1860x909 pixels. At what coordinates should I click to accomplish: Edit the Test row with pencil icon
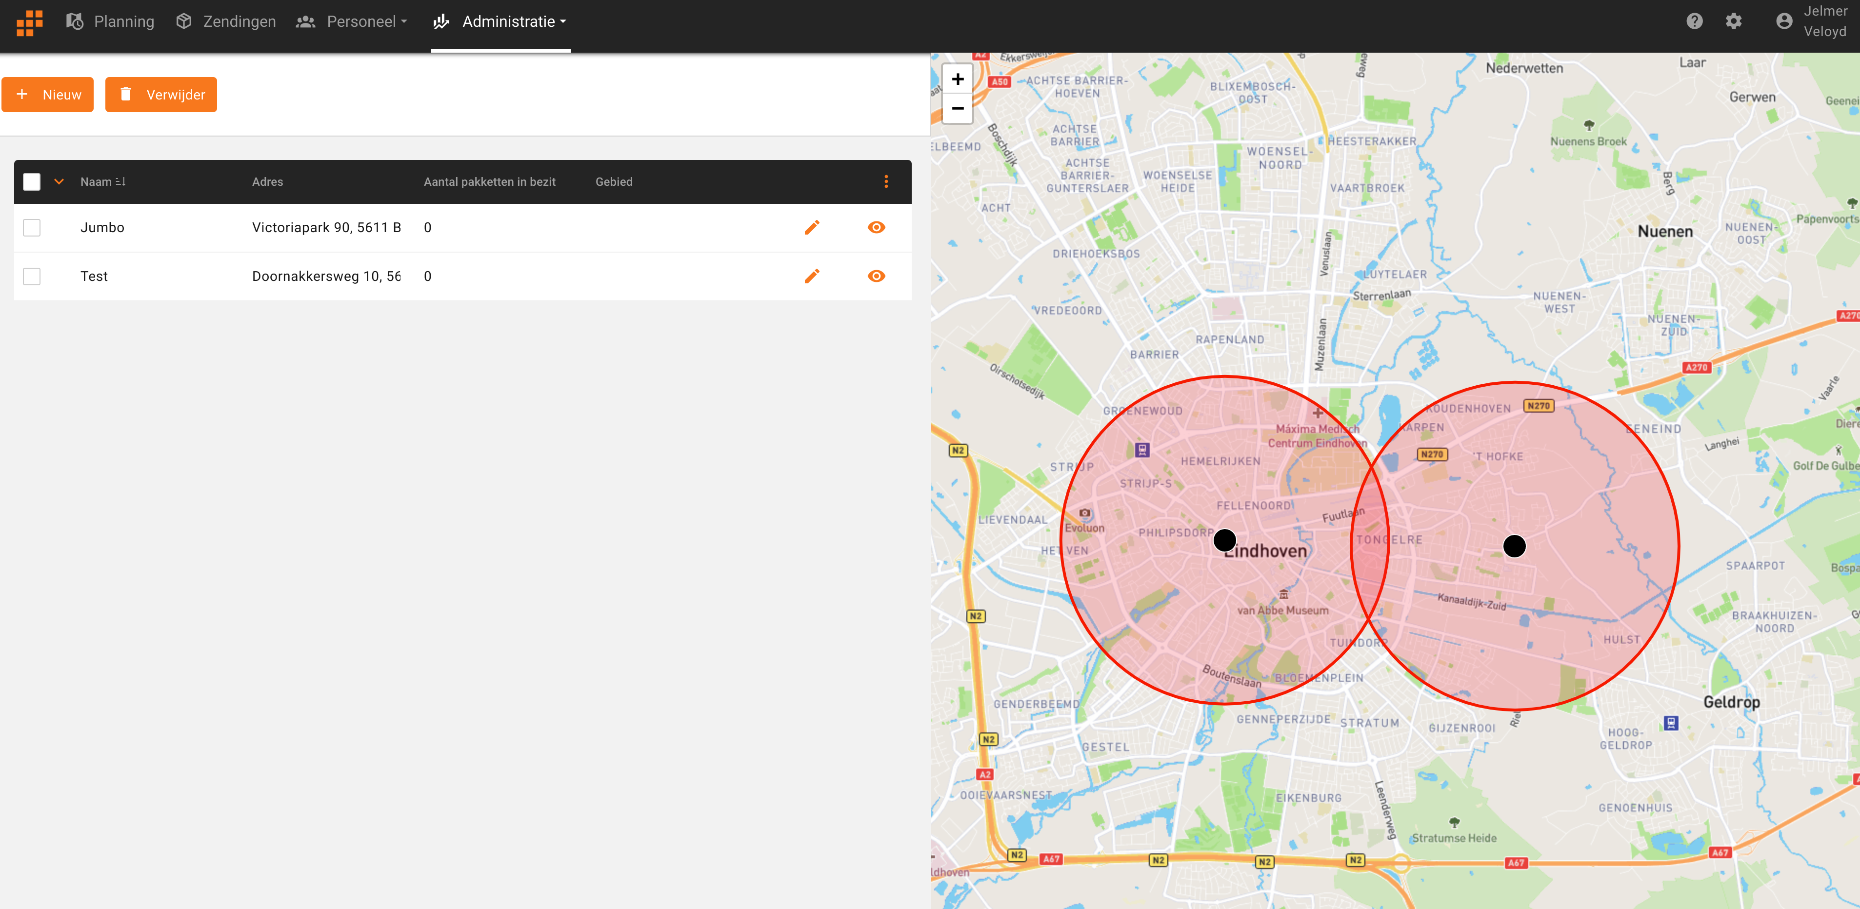[x=812, y=276]
